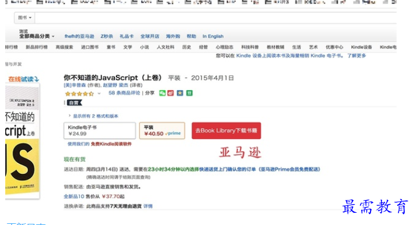Switch site language with In English
This screenshot has width=413, height=225.
213,36
